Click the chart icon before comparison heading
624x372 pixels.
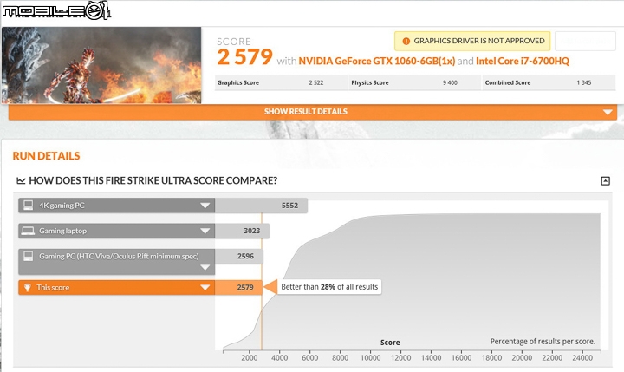[x=21, y=181]
